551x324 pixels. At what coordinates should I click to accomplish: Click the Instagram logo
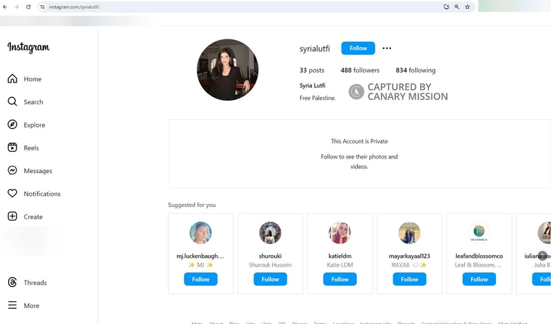pyautogui.click(x=28, y=47)
